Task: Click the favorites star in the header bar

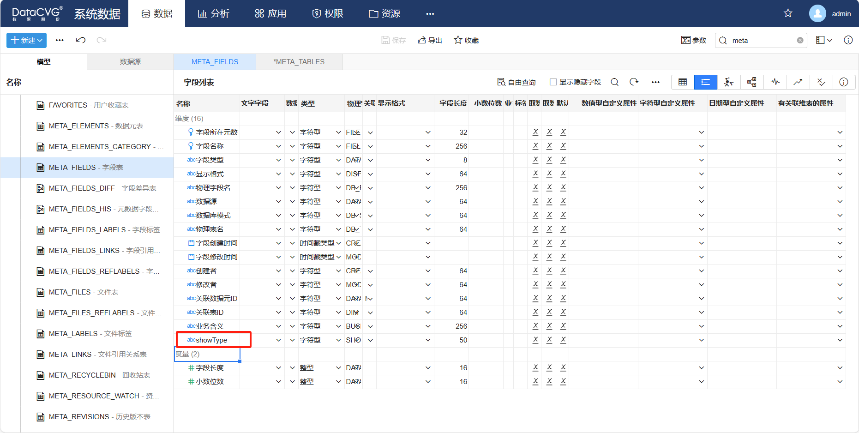Action: point(788,13)
